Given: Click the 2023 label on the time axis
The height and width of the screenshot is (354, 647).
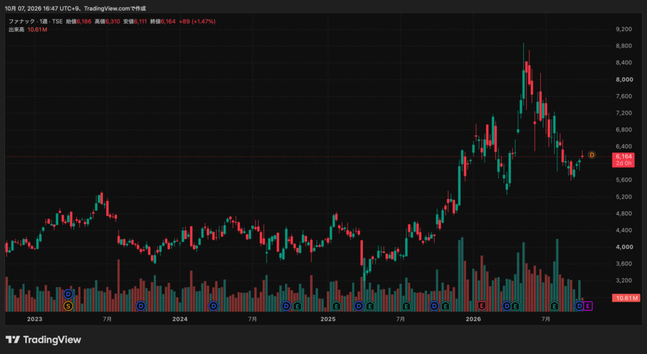Looking at the screenshot, I should (x=35, y=319).
